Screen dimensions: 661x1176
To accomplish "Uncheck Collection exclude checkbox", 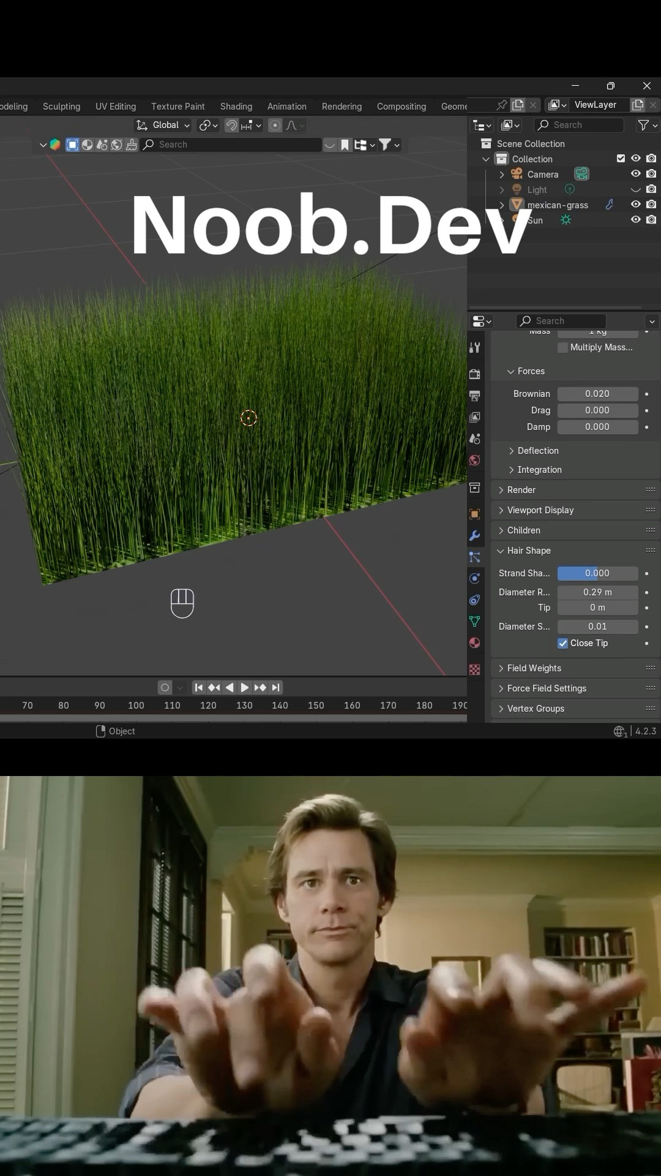I will click(621, 159).
